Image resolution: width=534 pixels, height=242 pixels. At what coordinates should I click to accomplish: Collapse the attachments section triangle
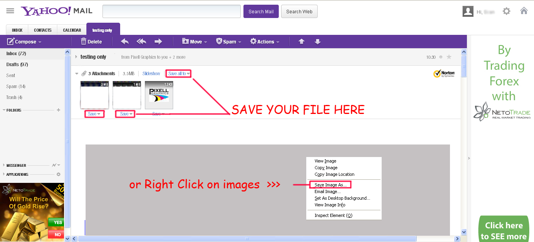77,74
